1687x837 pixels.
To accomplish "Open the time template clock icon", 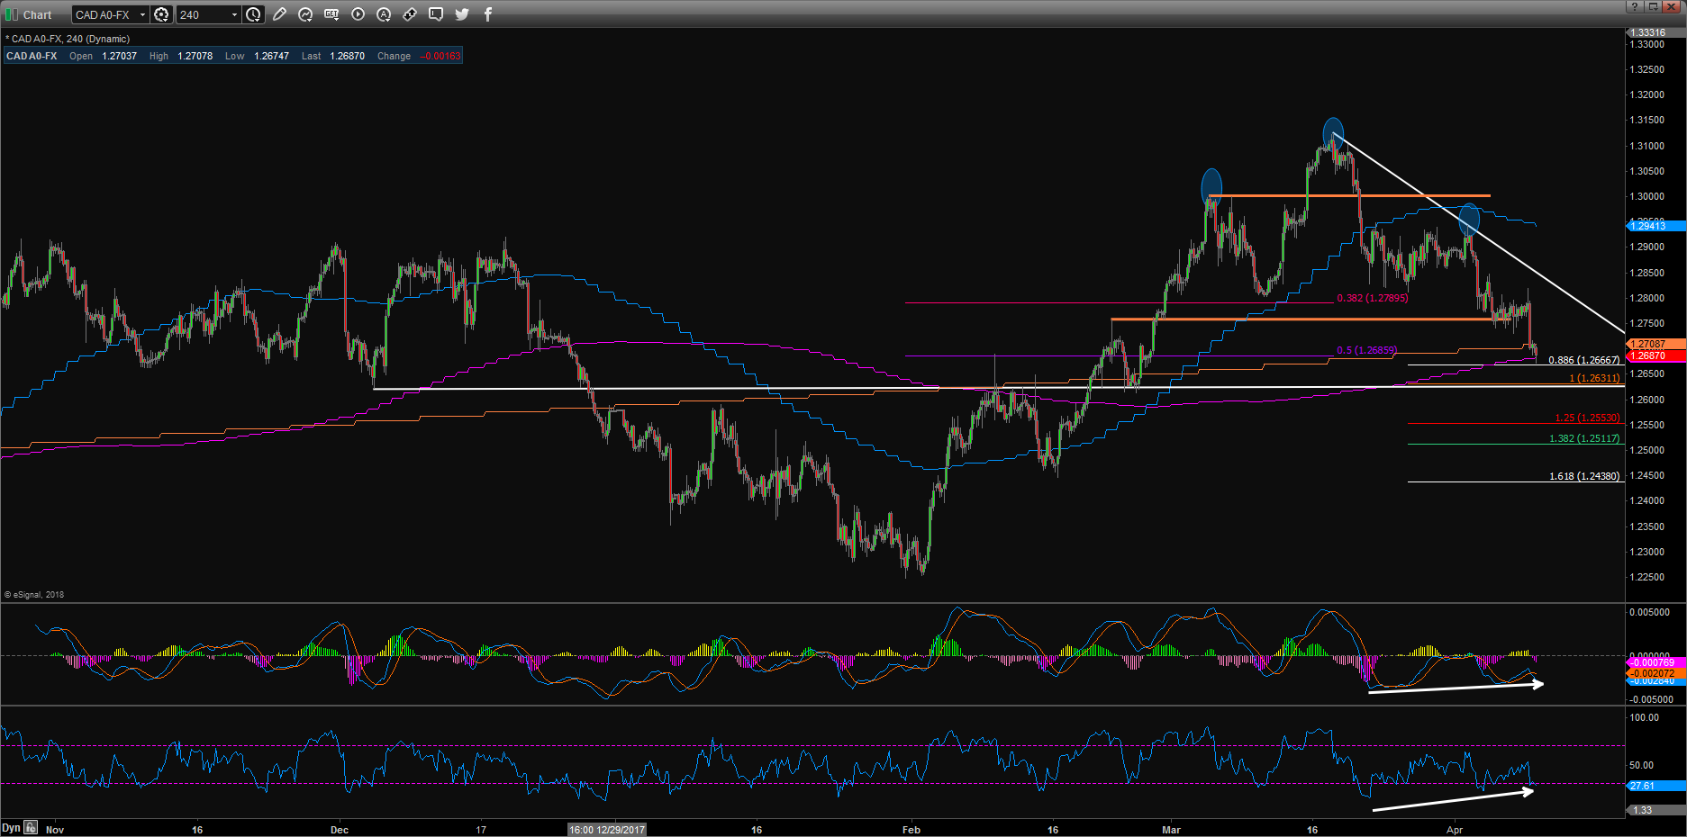I will point(254,14).
